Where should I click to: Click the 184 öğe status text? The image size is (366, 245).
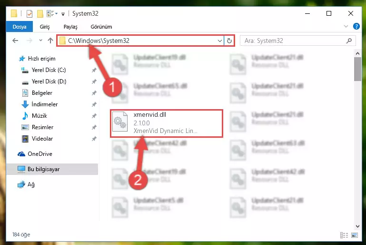[x=21, y=235]
